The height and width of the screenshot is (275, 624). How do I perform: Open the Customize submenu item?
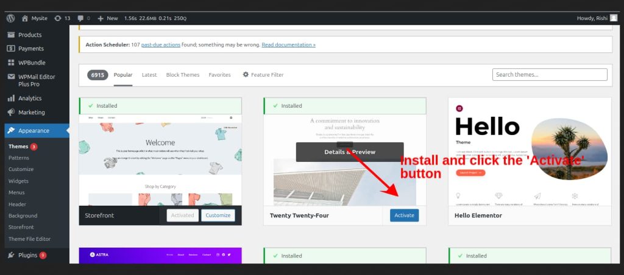[21, 169]
